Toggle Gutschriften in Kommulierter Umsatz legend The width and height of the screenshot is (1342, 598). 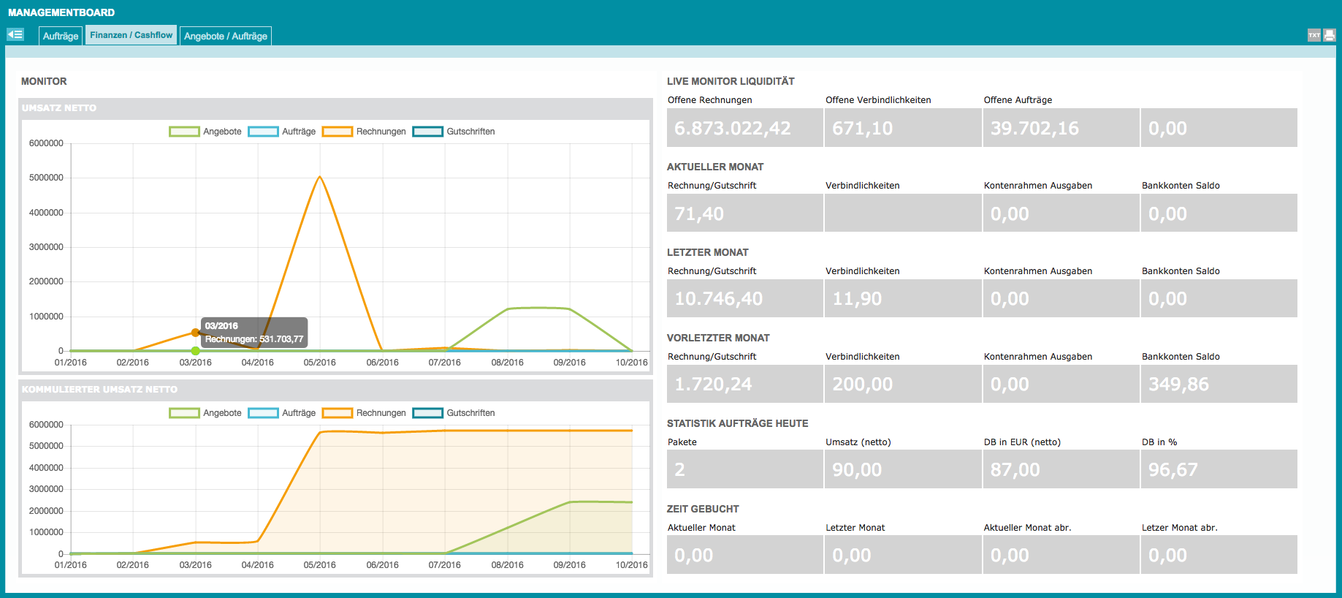click(x=454, y=413)
